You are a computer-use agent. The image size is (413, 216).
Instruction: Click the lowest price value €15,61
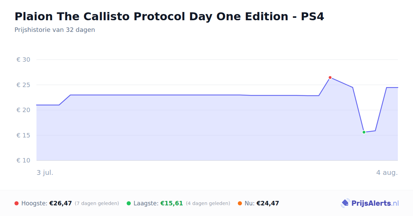172,203
